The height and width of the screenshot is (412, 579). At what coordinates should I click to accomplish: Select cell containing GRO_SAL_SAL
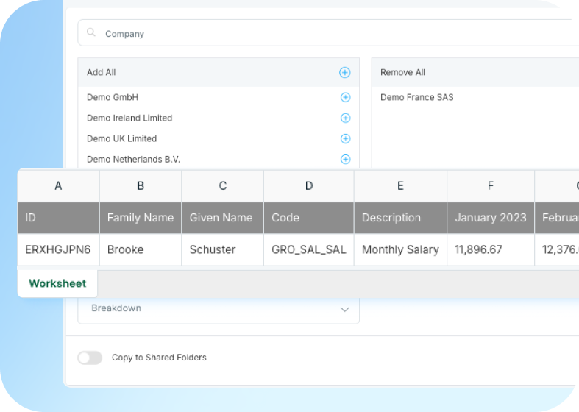(309, 249)
